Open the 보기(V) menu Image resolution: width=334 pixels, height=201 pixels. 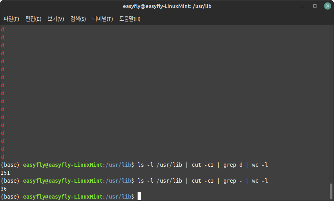point(56,19)
